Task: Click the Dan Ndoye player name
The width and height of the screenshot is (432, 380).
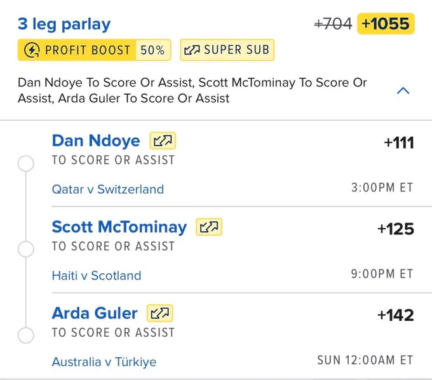Action: coord(96,141)
